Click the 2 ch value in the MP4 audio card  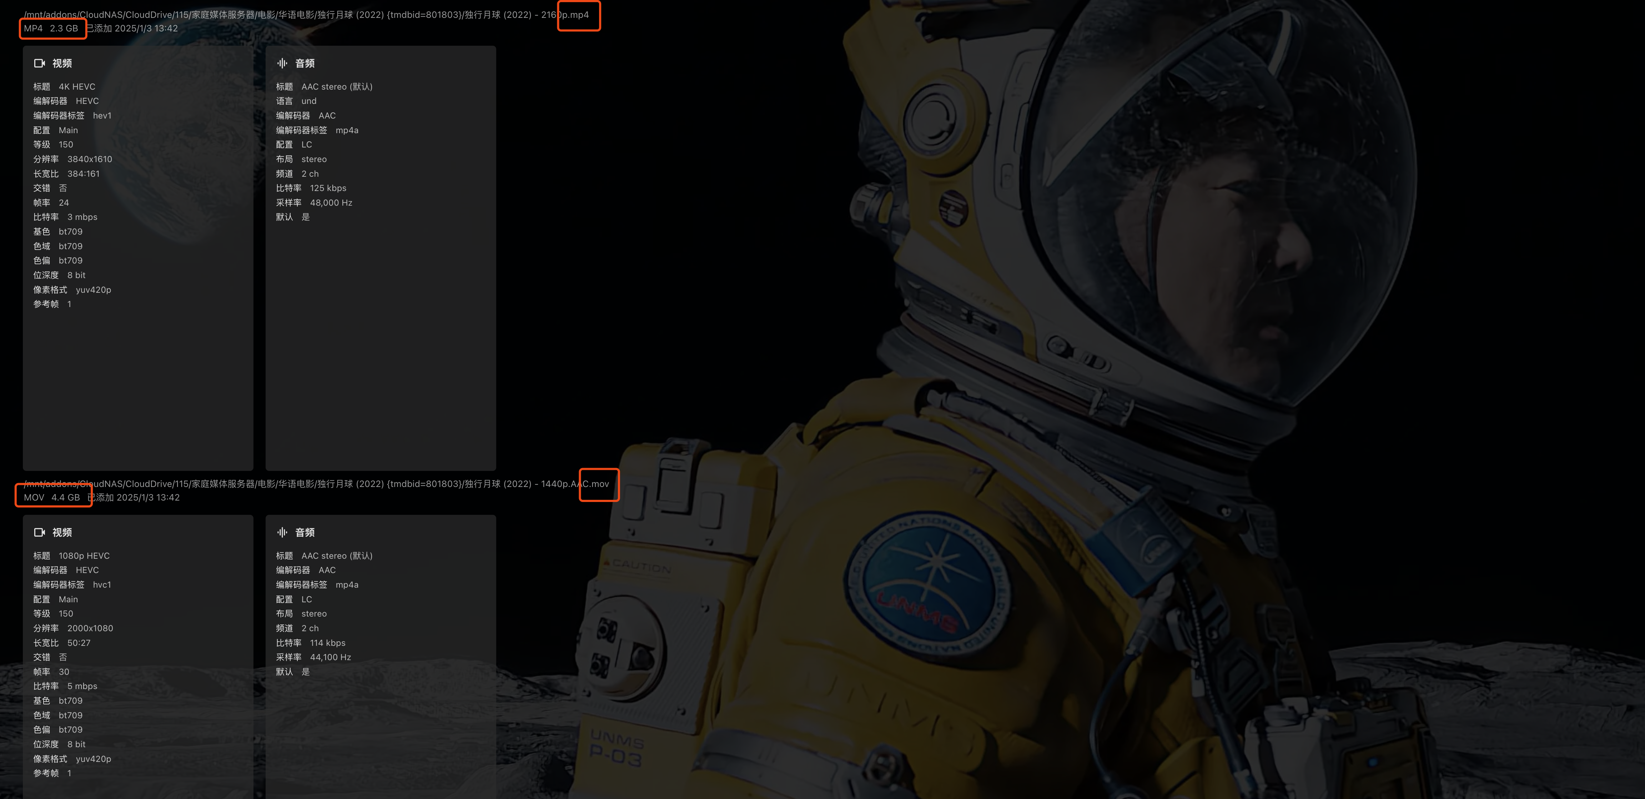point(310,174)
